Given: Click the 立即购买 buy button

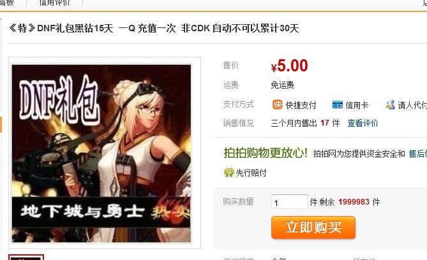Looking at the screenshot, I should 313,227.
